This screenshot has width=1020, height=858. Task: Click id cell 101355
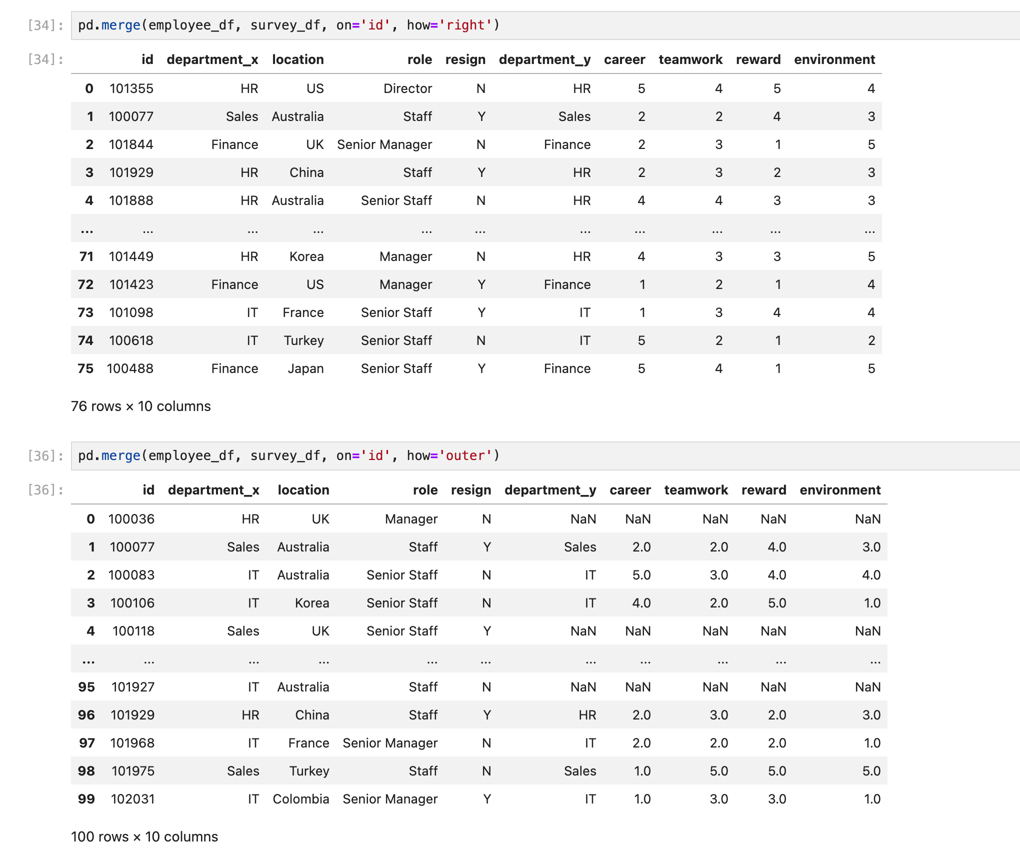131,88
